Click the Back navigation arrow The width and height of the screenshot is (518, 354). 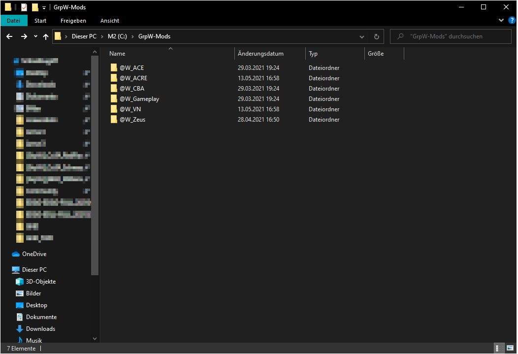(x=9, y=36)
